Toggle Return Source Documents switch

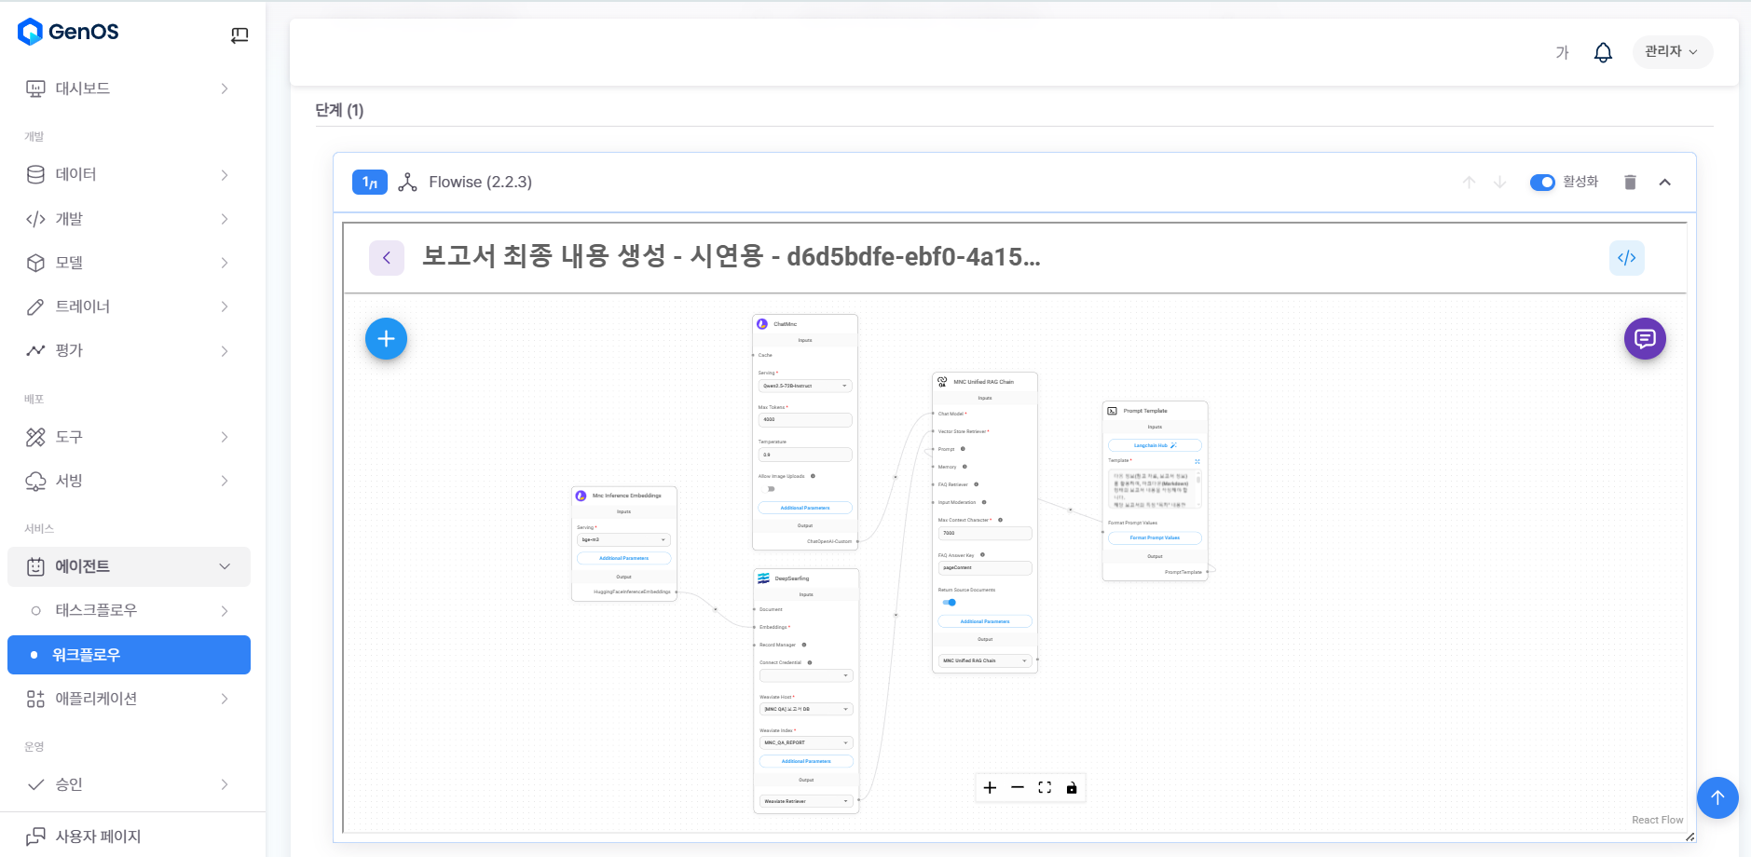(x=949, y=603)
